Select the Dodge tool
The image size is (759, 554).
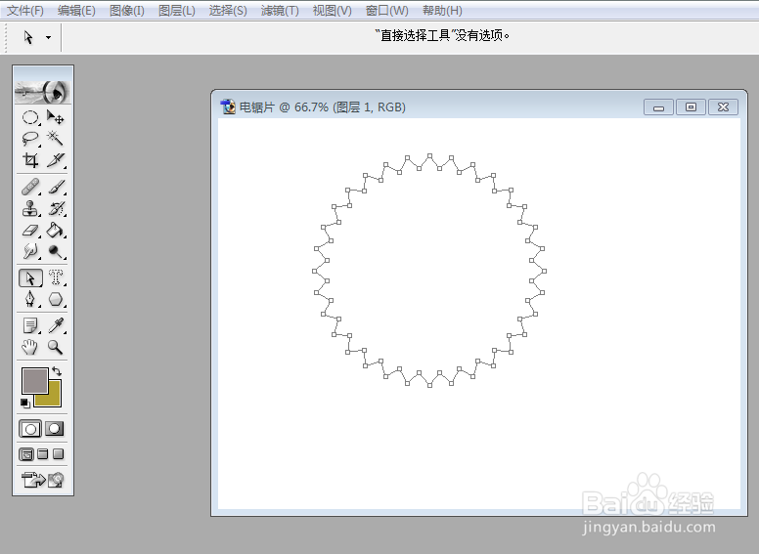click(x=55, y=251)
